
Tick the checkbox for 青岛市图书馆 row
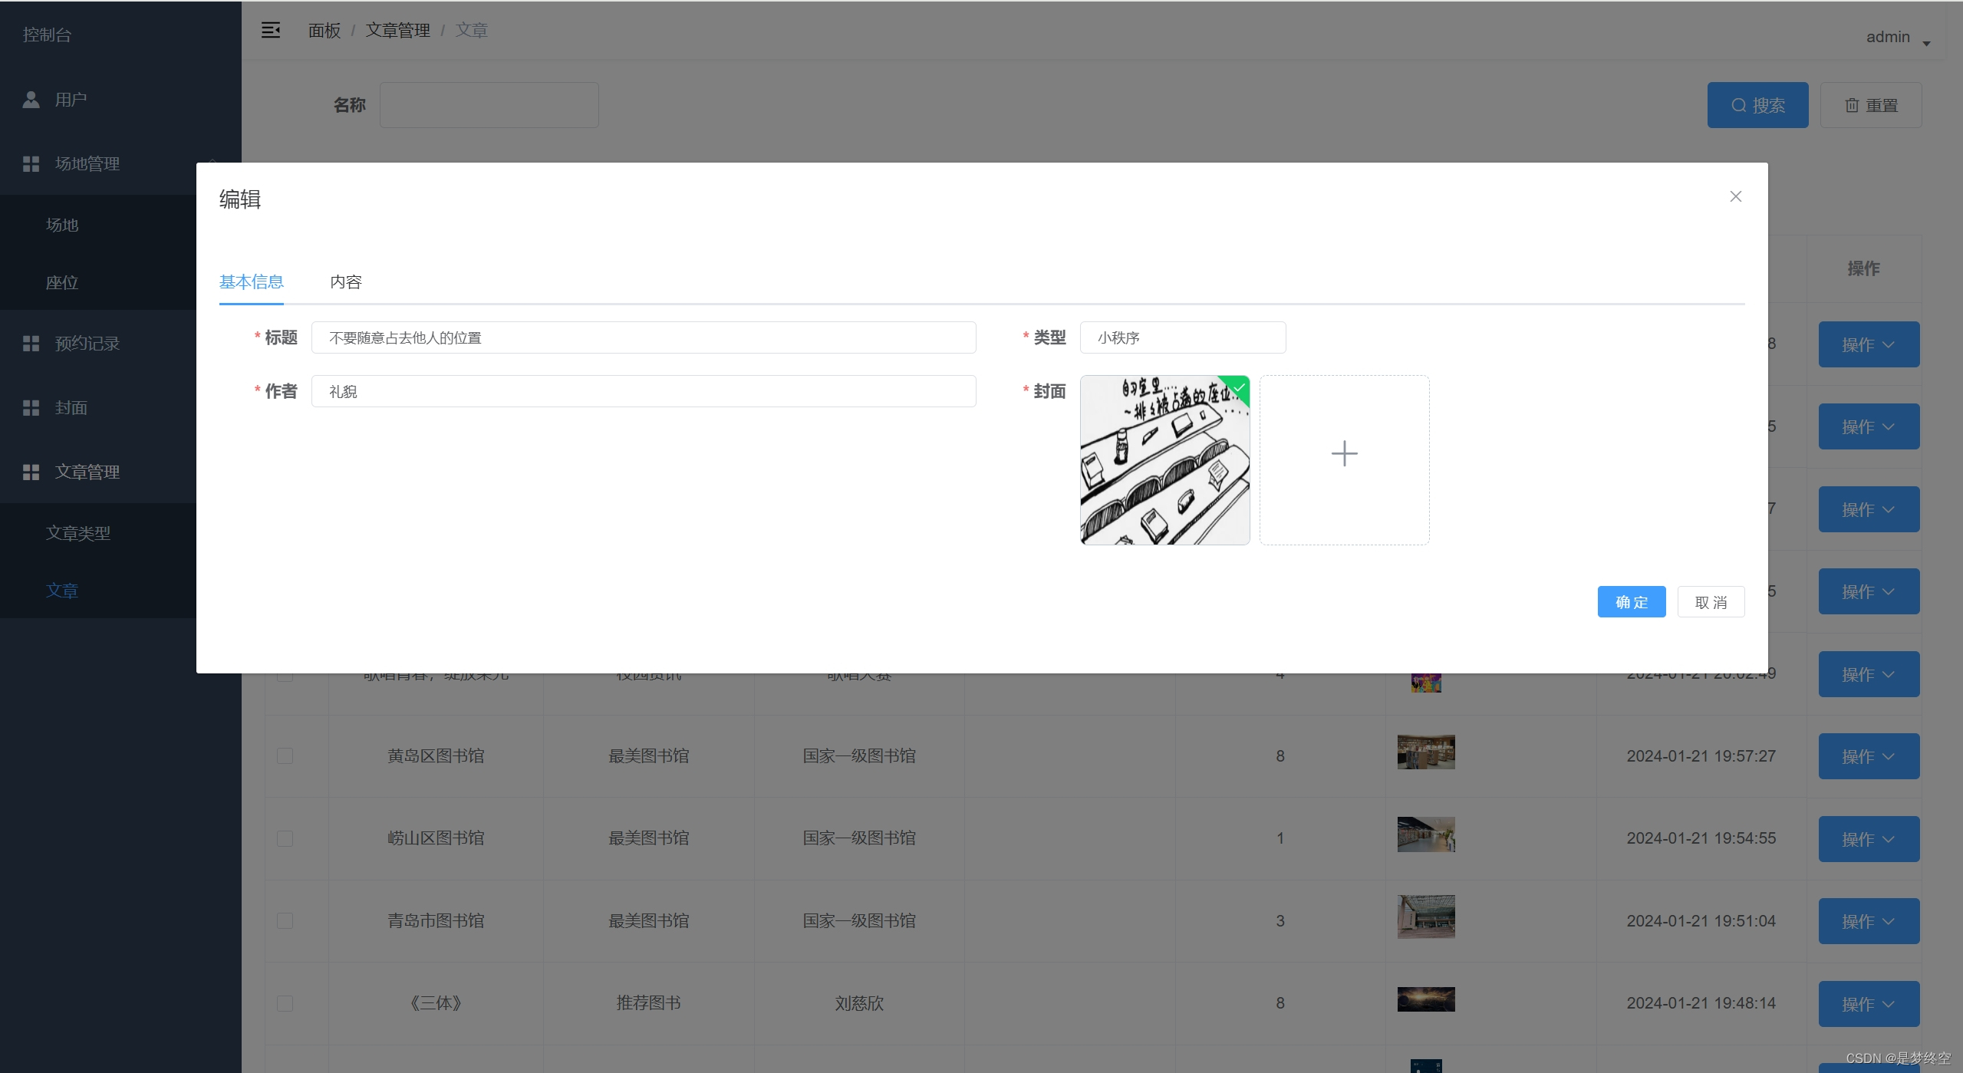[285, 920]
